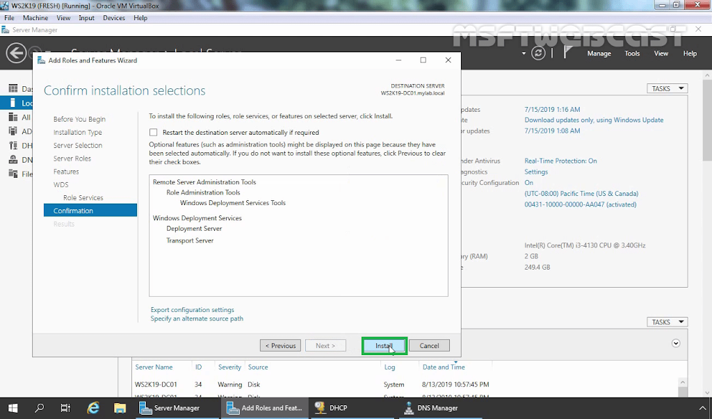Screen dimensions: 712x419
Task: Open the notifications flag in Server Manager
Action: click(x=567, y=53)
